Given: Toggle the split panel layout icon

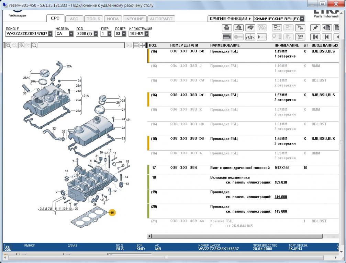Looking at the screenshot, I should (x=136, y=45).
